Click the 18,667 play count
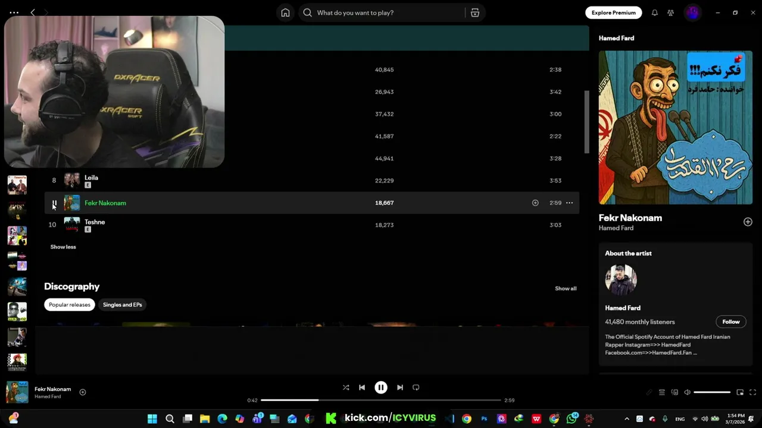Image resolution: width=762 pixels, height=428 pixels. 385,203
